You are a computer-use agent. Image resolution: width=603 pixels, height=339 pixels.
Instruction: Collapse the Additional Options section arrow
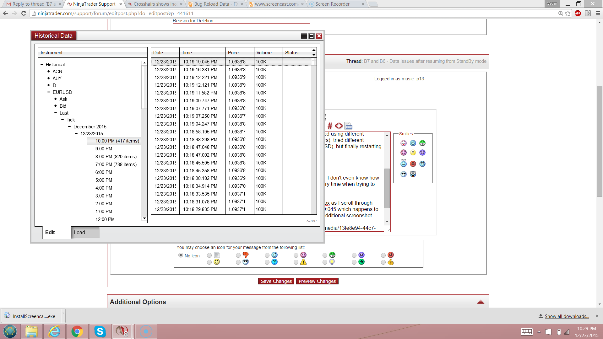point(480,302)
